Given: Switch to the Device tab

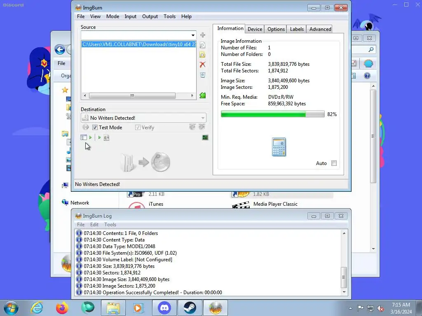Looking at the screenshot, I should point(255,29).
